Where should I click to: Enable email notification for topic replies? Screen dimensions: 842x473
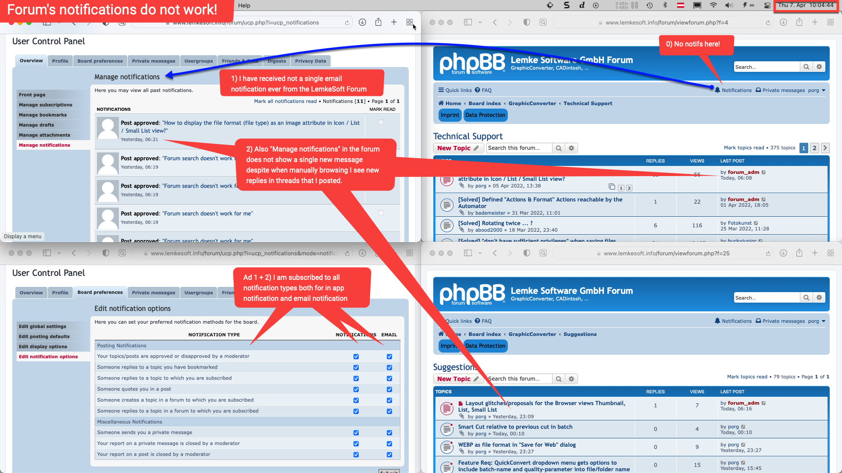(389, 378)
